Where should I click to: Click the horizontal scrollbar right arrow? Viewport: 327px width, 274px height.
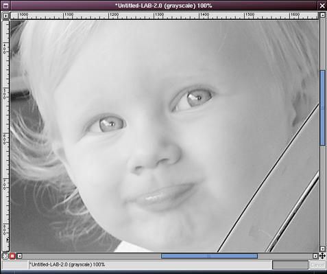(x=315, y=256)
